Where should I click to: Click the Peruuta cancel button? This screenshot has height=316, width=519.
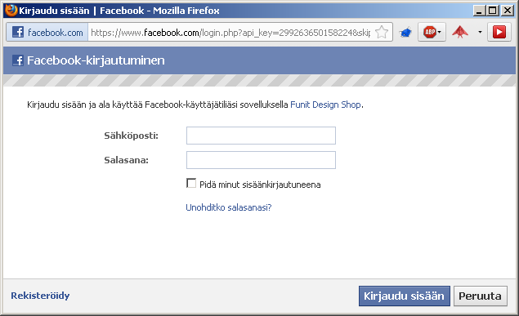click(481, 296)
